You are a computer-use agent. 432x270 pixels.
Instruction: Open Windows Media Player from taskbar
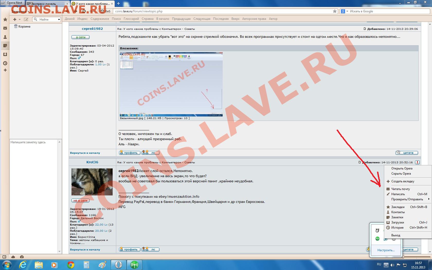point(55,265)
